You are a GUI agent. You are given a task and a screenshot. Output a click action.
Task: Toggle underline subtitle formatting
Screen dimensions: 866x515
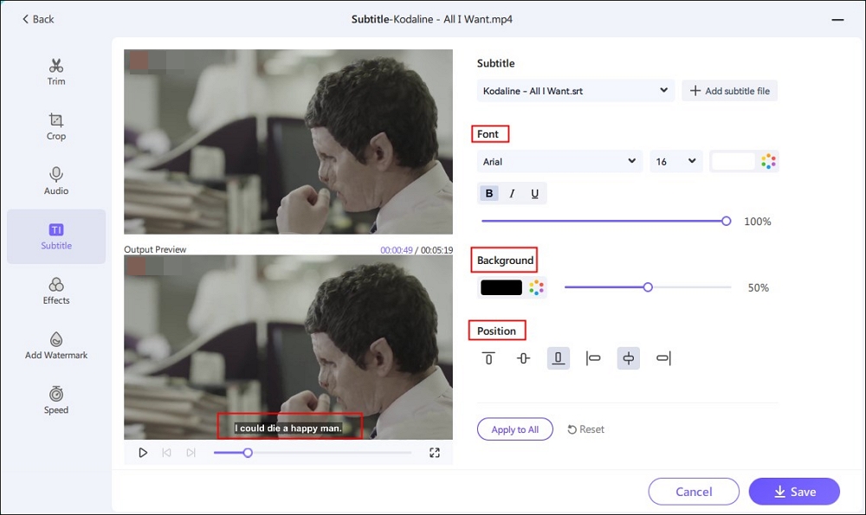click(534, 194)
